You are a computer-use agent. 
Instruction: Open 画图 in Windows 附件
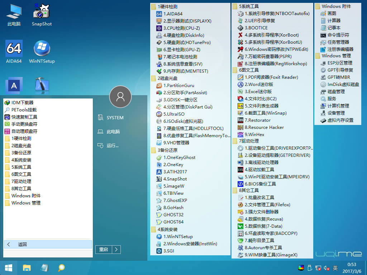pos(328,13)
